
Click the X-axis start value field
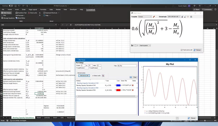pos(83,65)
